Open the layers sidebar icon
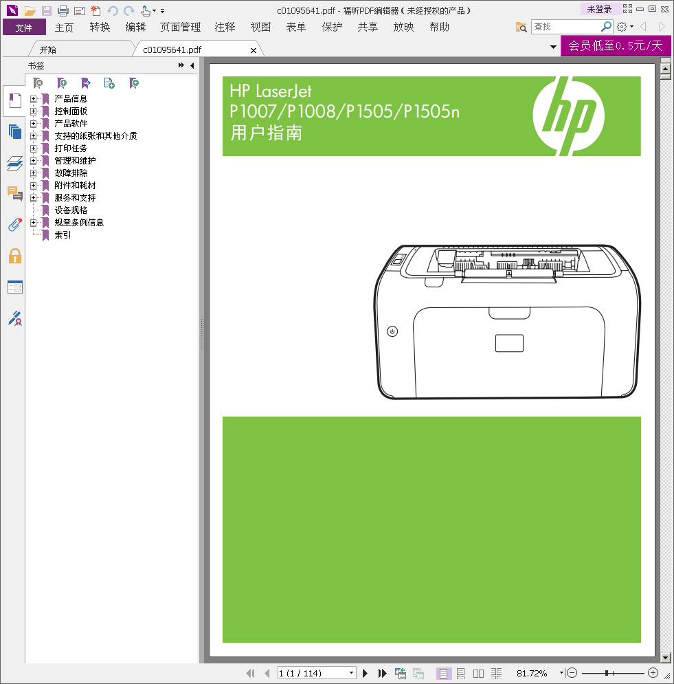Screen dimensions: 674x684 [15, 163]
